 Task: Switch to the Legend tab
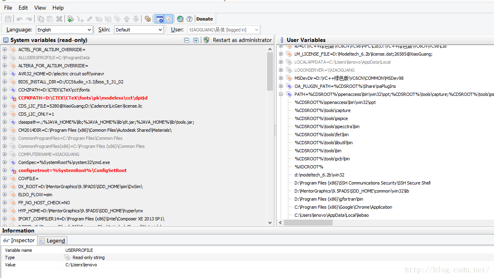52,241
